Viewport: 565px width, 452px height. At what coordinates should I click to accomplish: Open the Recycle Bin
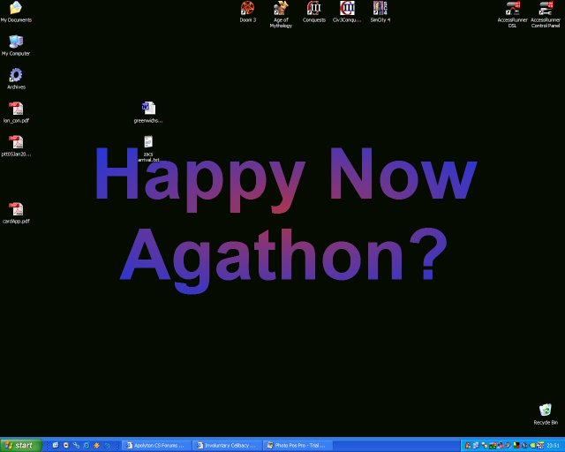coord(546,411)
